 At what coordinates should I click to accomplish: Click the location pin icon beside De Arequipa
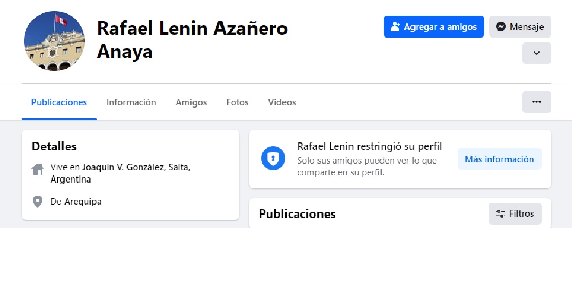tap(37, 201)
